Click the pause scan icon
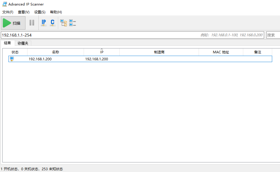This screenshot has height=172, width=280. 32,23
